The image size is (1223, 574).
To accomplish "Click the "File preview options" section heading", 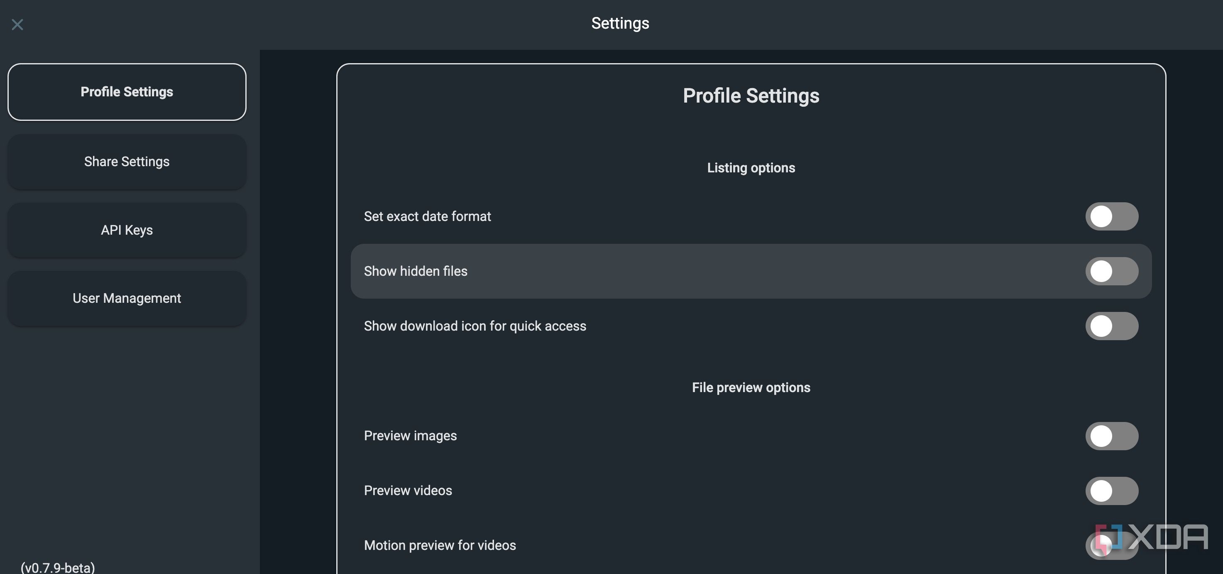I will click(x=751, y=388).
